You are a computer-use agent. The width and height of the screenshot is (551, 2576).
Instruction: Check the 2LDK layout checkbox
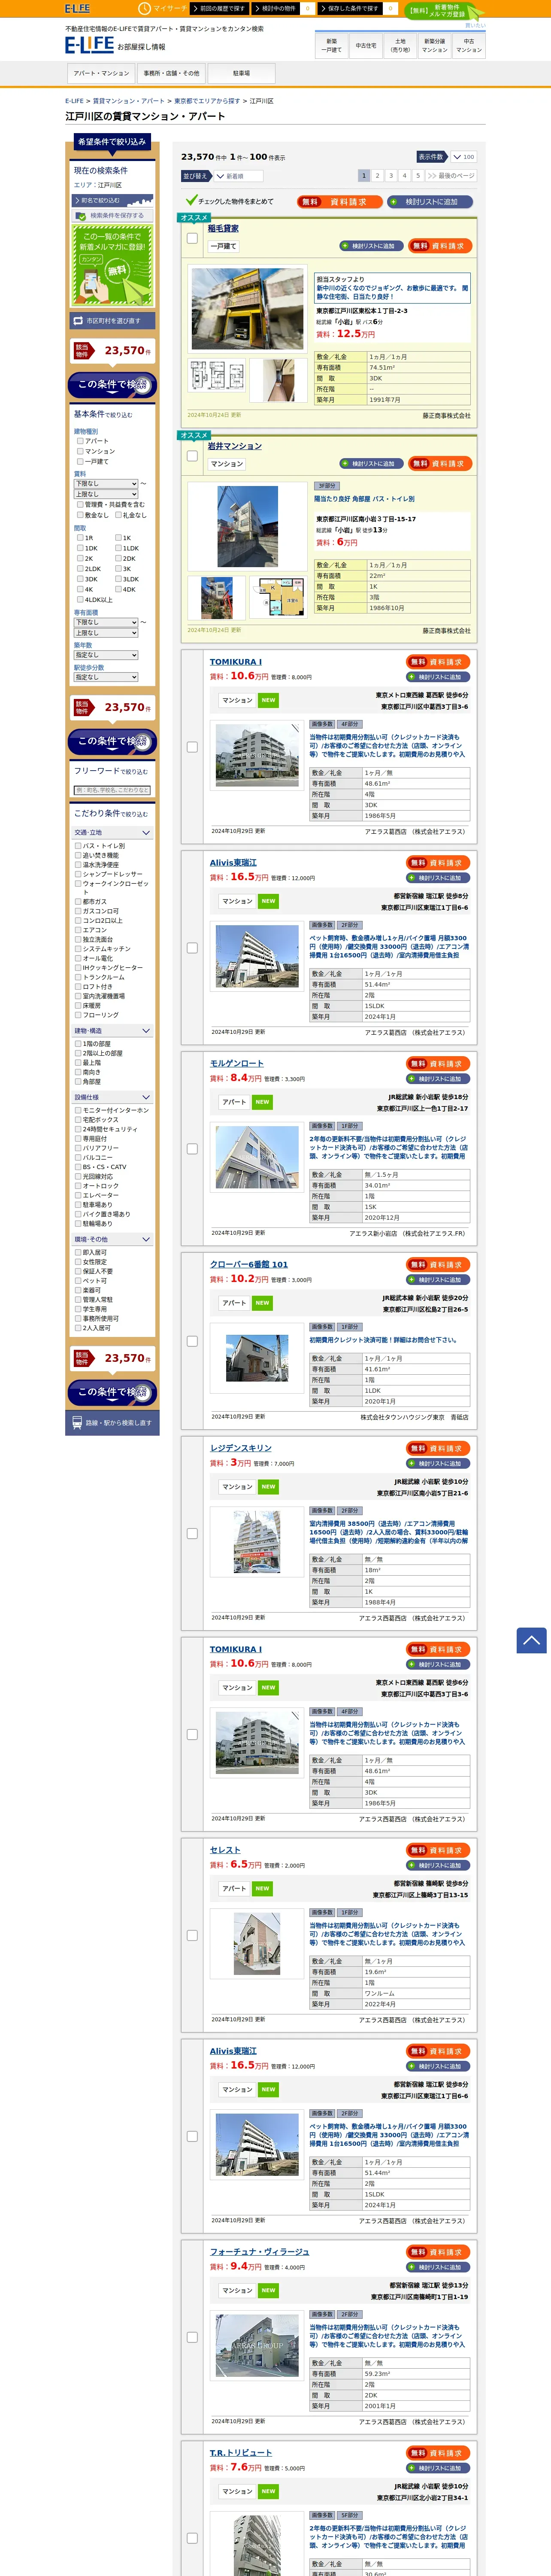[80, 568]
